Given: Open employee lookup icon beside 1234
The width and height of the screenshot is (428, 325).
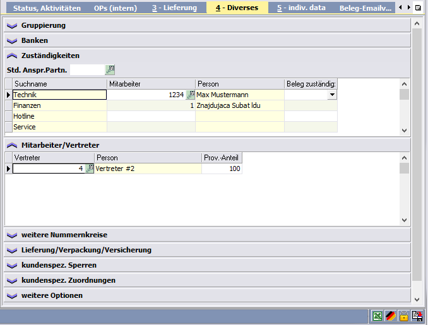Looking at the screenshot, I should (190, 95).
